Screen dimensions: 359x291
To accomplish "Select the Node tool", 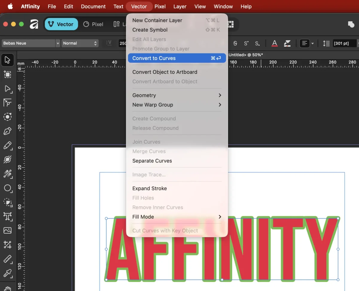I will (7, 89).
